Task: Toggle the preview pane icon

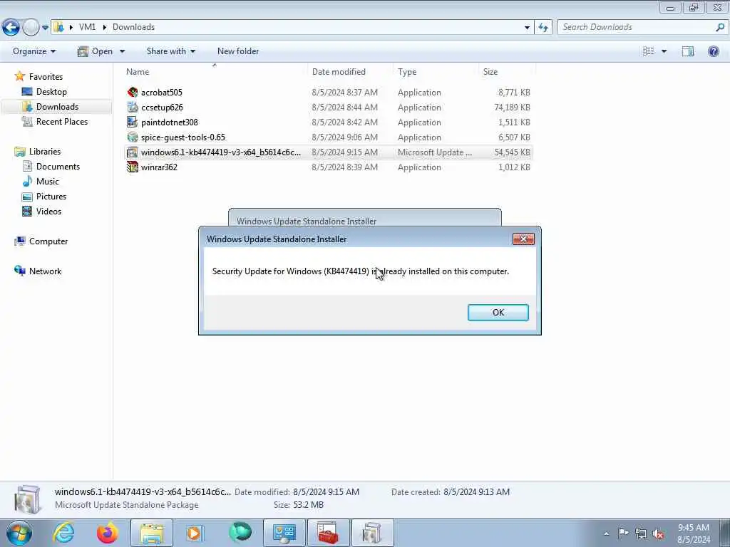Action: point(688,51)
